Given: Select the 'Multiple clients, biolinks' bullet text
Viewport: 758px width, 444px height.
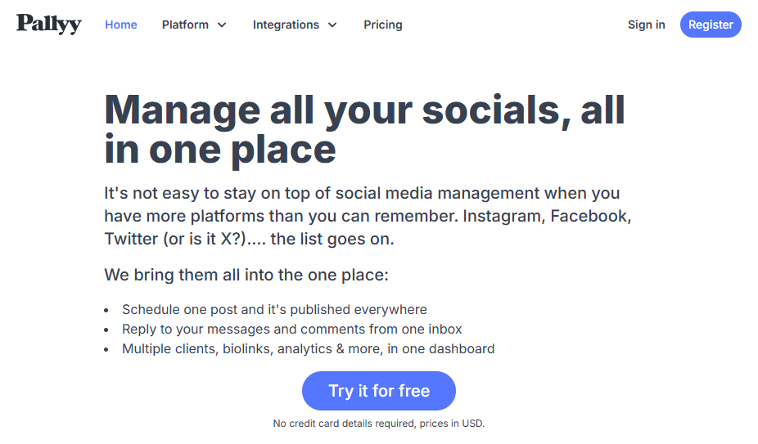Looking at the screenshot, I should 309,349.
